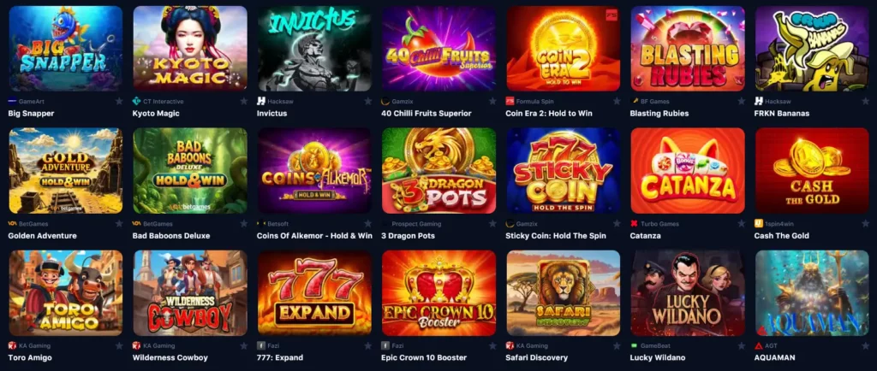Click the Hacksaw provider icon under Invictus

click(x=260, y=102)
